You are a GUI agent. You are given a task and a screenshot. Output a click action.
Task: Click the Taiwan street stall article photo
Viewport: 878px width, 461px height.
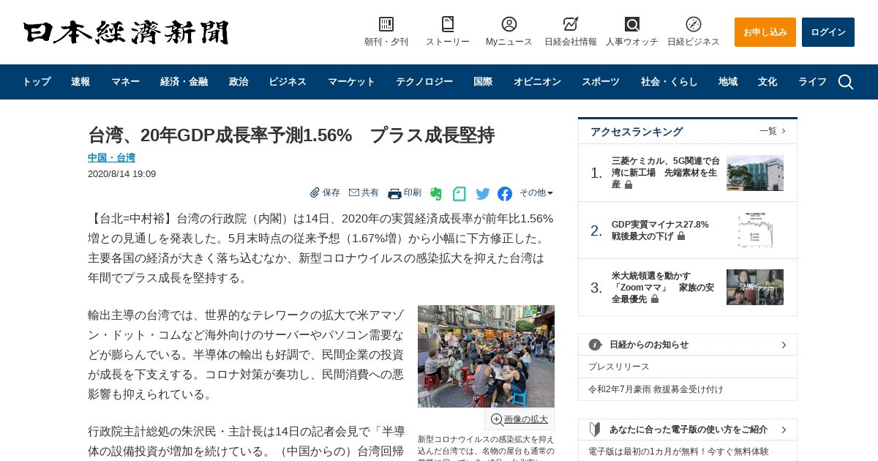tap(486, 356)
